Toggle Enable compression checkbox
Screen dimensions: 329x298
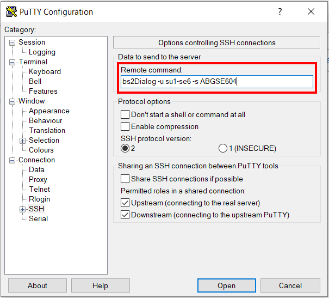pyautogui.click(x=125, y=127)
